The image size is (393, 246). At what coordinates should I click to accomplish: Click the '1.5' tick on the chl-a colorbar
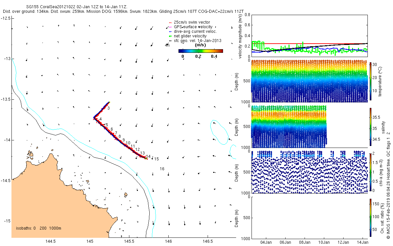click(x=375, y=162)
